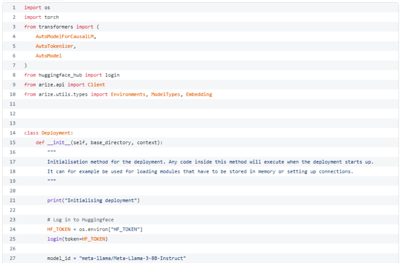Viewport: 402px width, 263px height.
Task: Click the ModelTypes identifier
Action: point(165,94)
